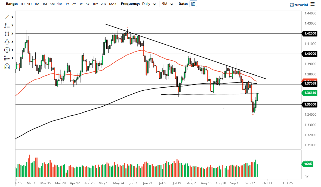Select the trend line drawing tool
This screenshot has width=321, height=187.
coord(7,17)
